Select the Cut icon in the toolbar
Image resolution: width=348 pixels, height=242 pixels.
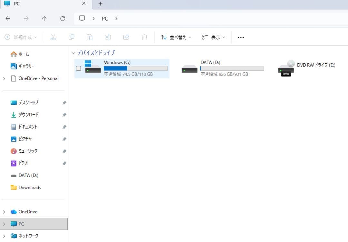(x=53, y=37)
